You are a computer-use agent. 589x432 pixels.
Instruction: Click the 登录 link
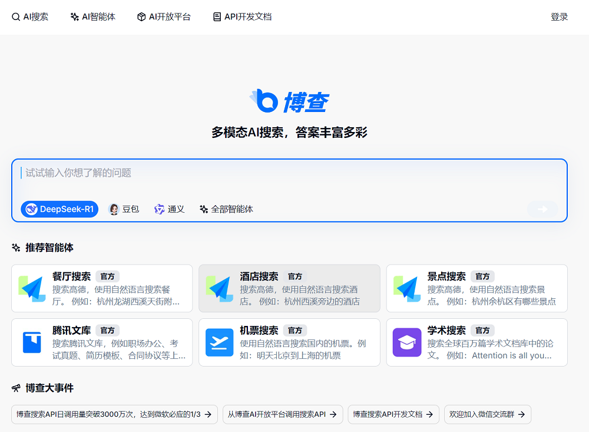point(560,17)
